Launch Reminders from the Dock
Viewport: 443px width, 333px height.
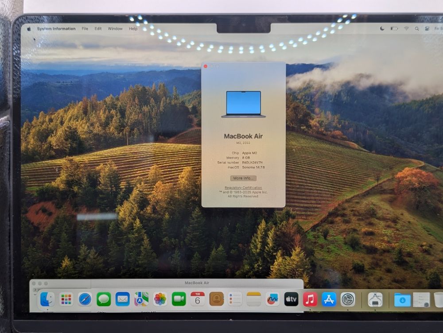(x=235, y=299)
